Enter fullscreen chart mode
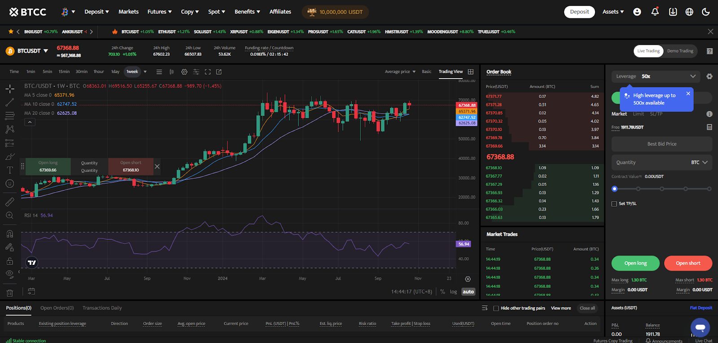 [208, 72]
